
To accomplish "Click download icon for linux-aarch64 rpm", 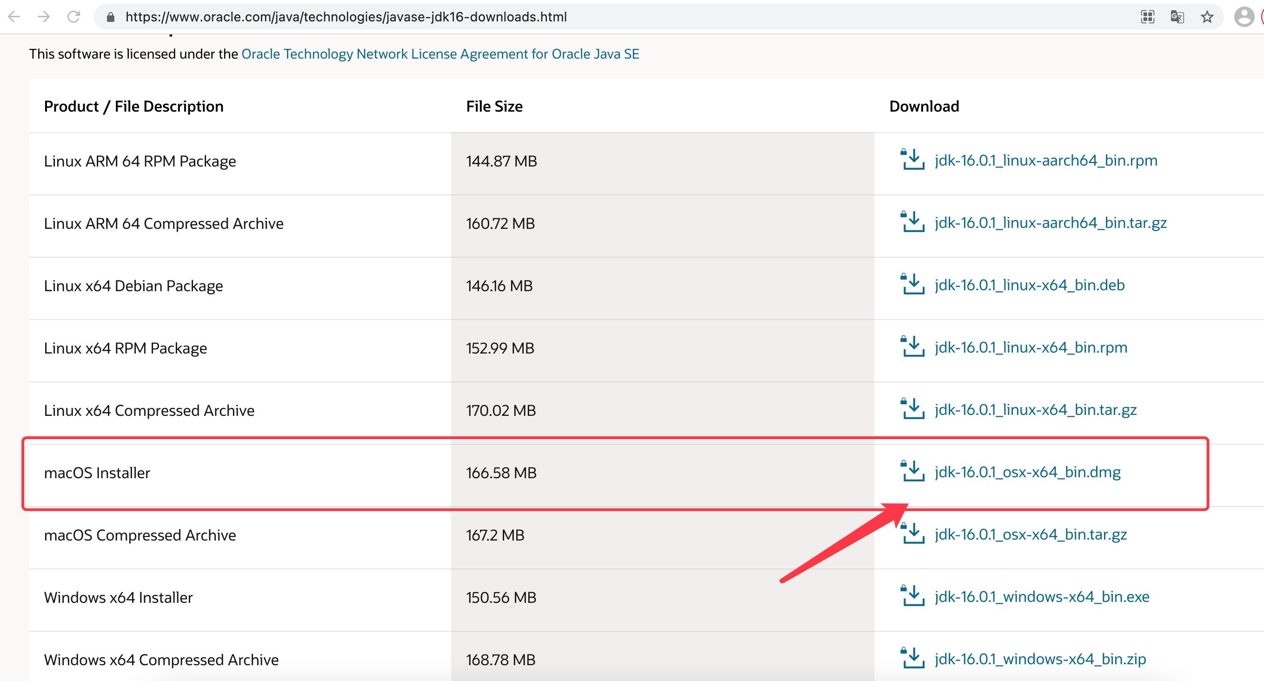I will pos(912,160).
